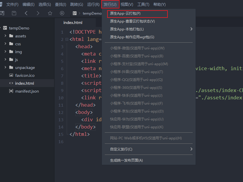Open the 视图(V) menu
This screenshot has height=182, width=243.
coord(127,4)
